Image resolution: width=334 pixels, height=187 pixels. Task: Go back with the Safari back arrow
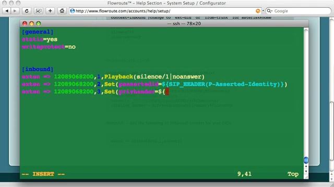pos(7,11)
